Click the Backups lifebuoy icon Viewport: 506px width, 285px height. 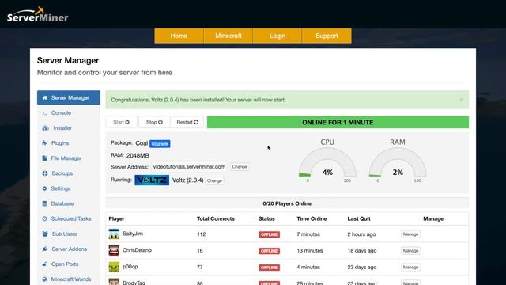45,173
